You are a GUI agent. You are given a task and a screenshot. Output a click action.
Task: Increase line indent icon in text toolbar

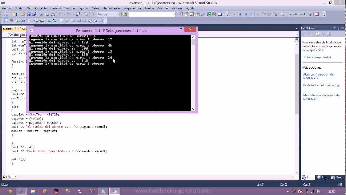(42, 21)
